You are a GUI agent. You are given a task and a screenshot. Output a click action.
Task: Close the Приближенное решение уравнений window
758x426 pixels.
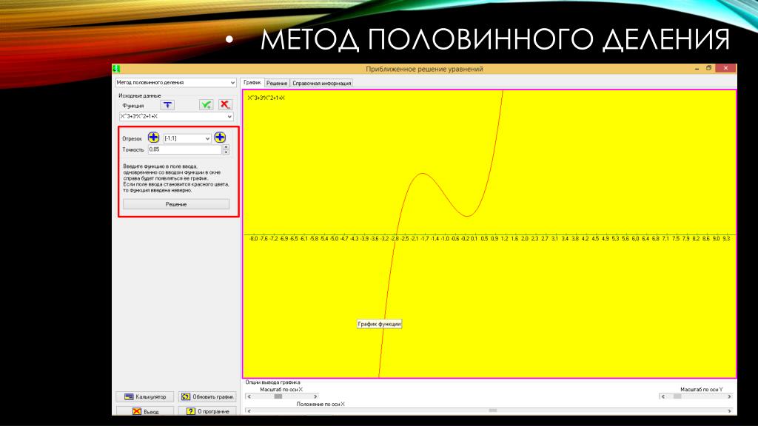pos(725,69)
